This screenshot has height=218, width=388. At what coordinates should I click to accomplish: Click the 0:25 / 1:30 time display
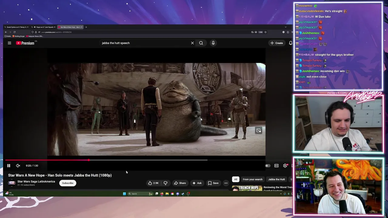[x=32, y=166]
